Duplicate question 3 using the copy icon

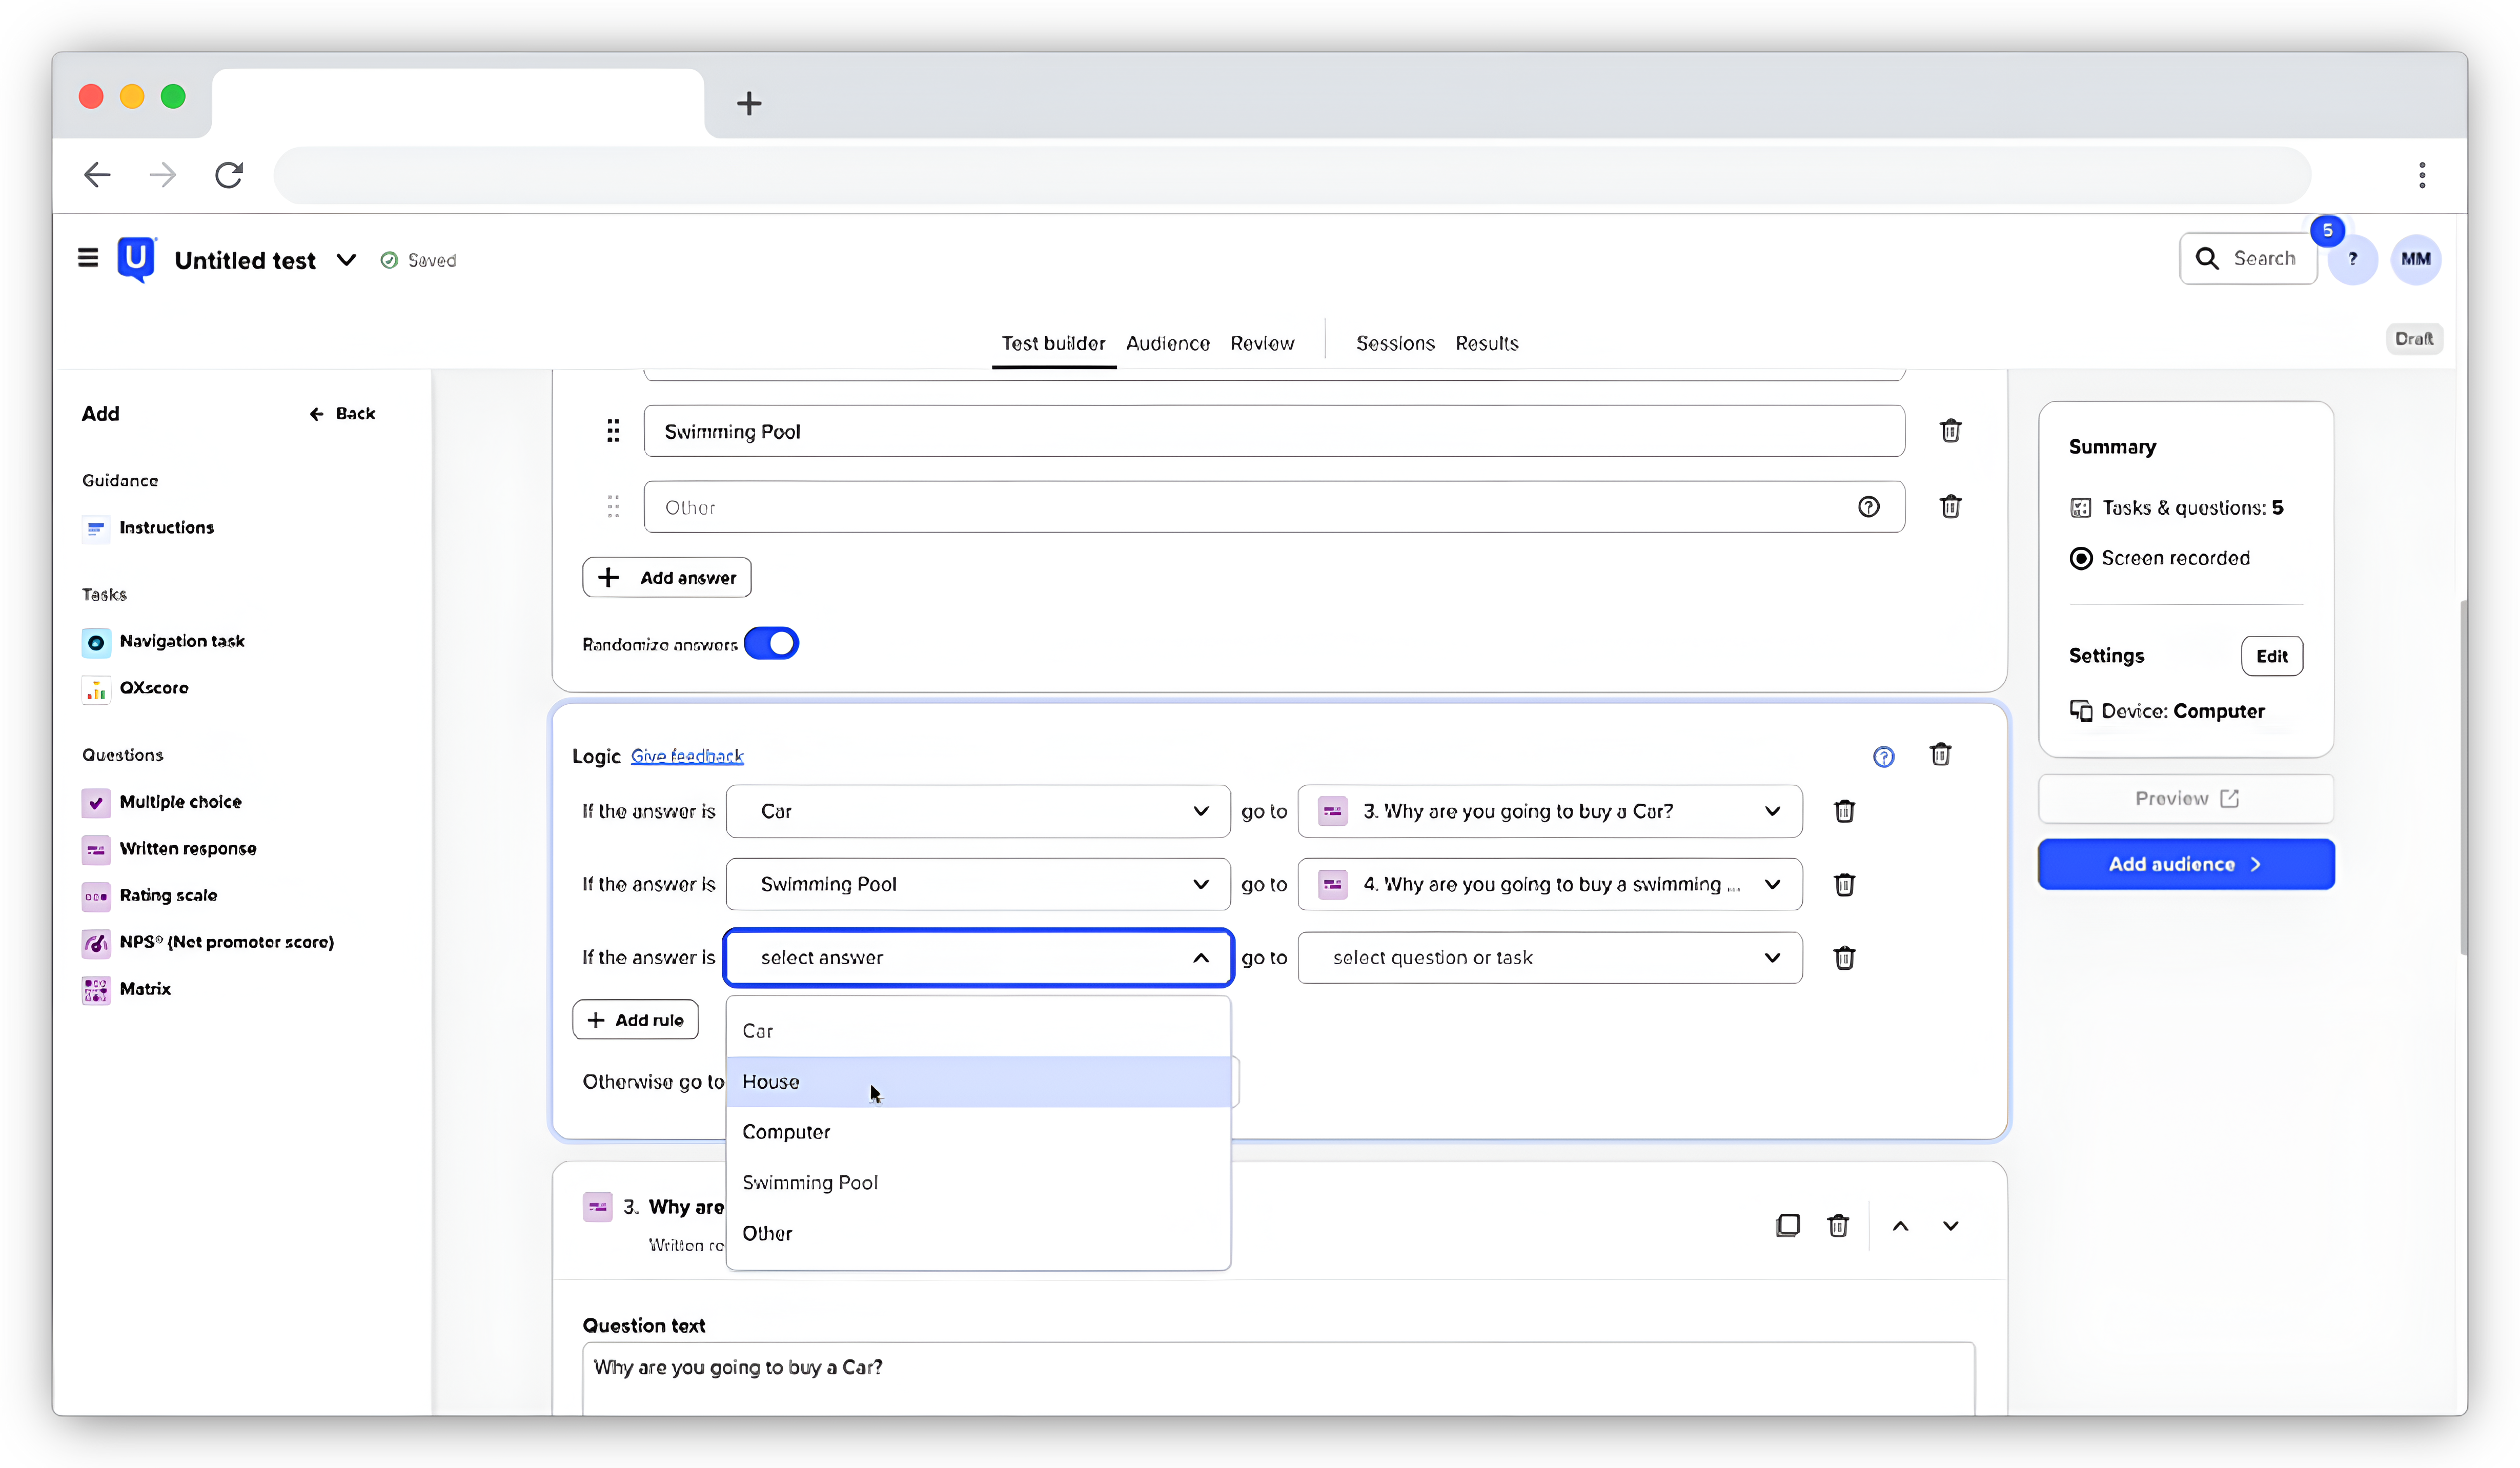[x=1788, y=1225]
